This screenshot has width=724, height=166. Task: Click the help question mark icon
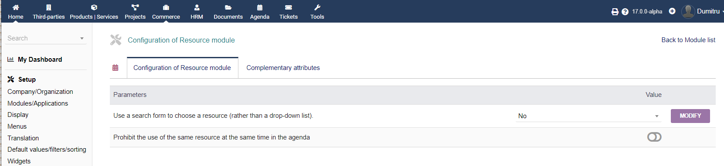coord(625,12)
